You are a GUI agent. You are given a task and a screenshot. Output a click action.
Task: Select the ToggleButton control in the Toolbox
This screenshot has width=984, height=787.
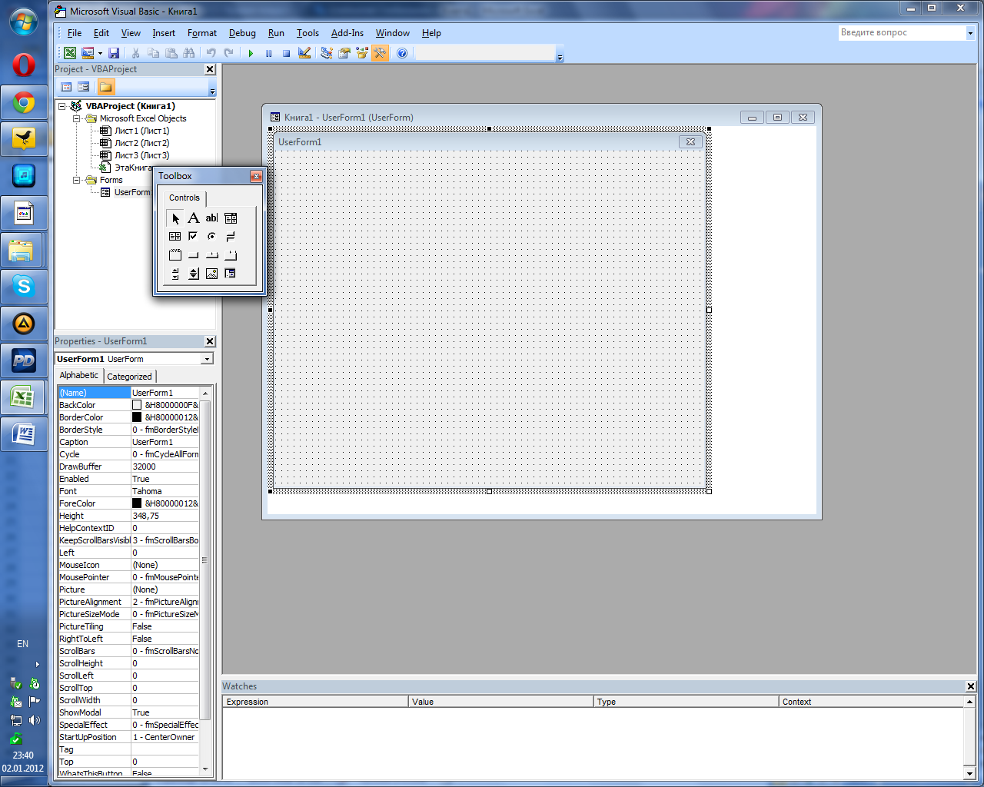[231, 237]
